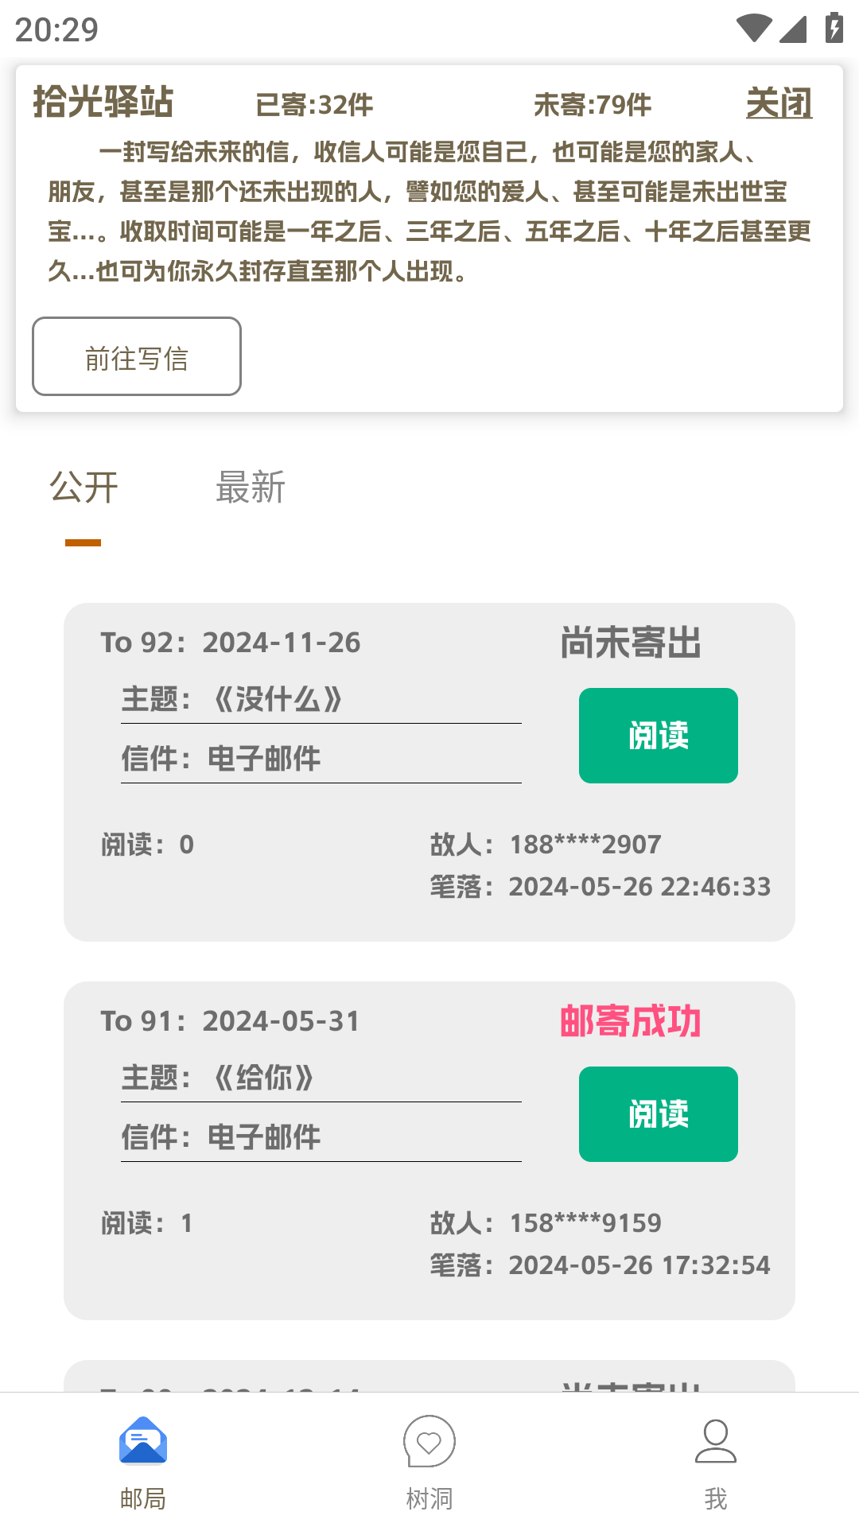Switch to the 最新 tab
This screenshot has width=859, height=1527.
pos(251,487)
